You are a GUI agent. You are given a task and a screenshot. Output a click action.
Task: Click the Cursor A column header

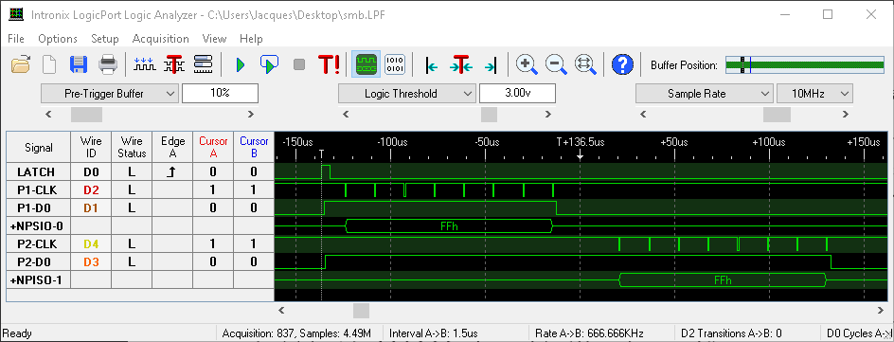[213, 147]
